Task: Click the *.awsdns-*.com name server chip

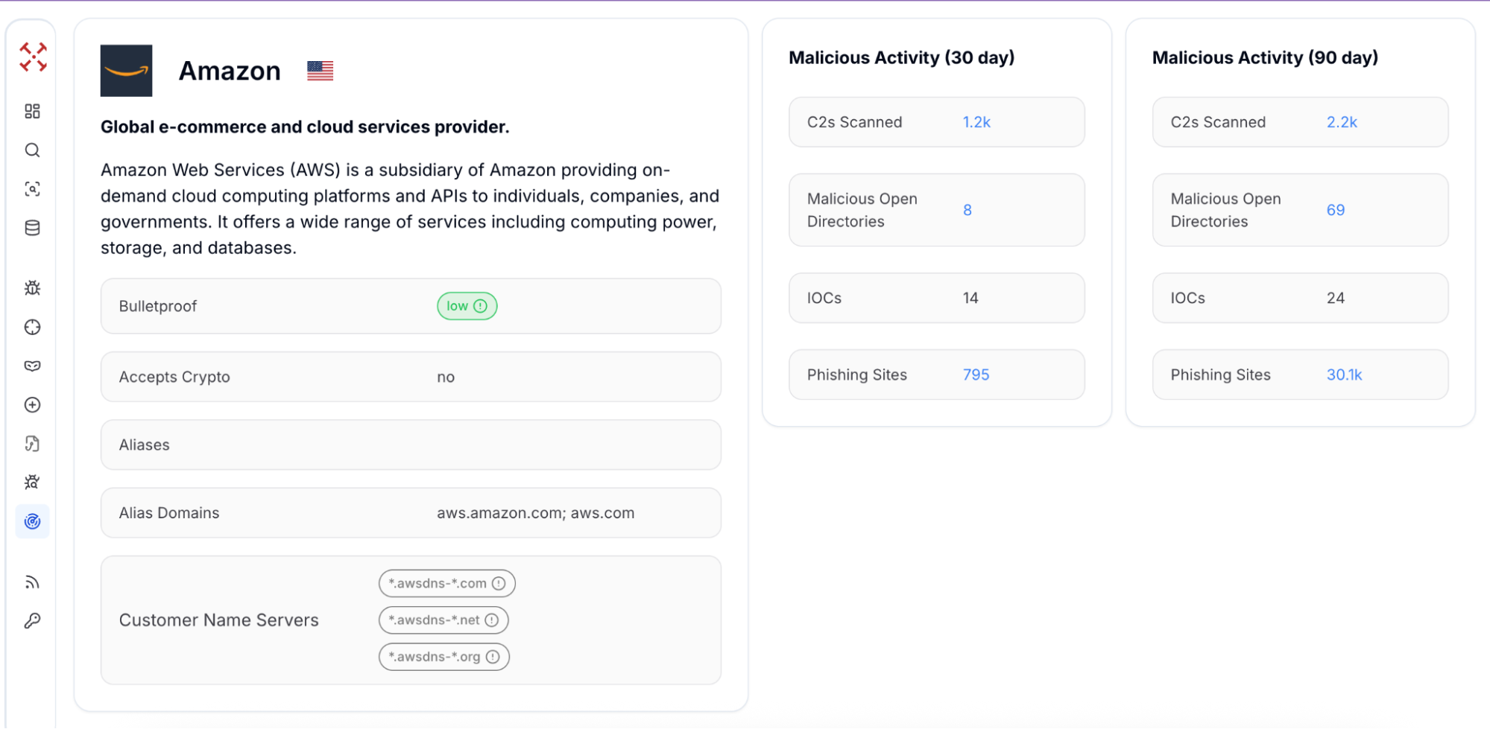Action: click(x=446, y=584)
